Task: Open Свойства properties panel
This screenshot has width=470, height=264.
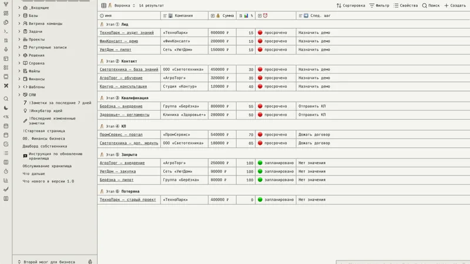Action: (x=405, y=5)
